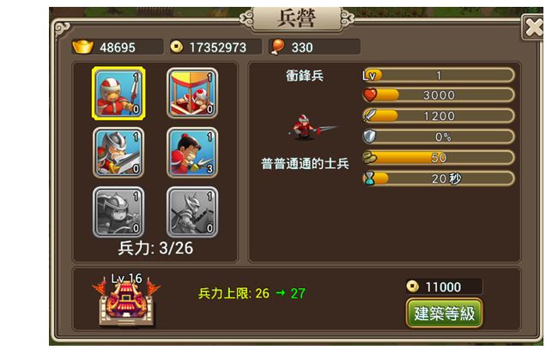This screenshot has width=546, height=350.
Task: Choose the claw fighter unit with count 3
Action: (192, 153)
